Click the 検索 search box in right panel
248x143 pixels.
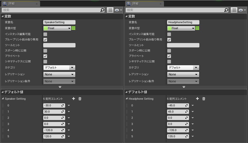click(177, 10)
